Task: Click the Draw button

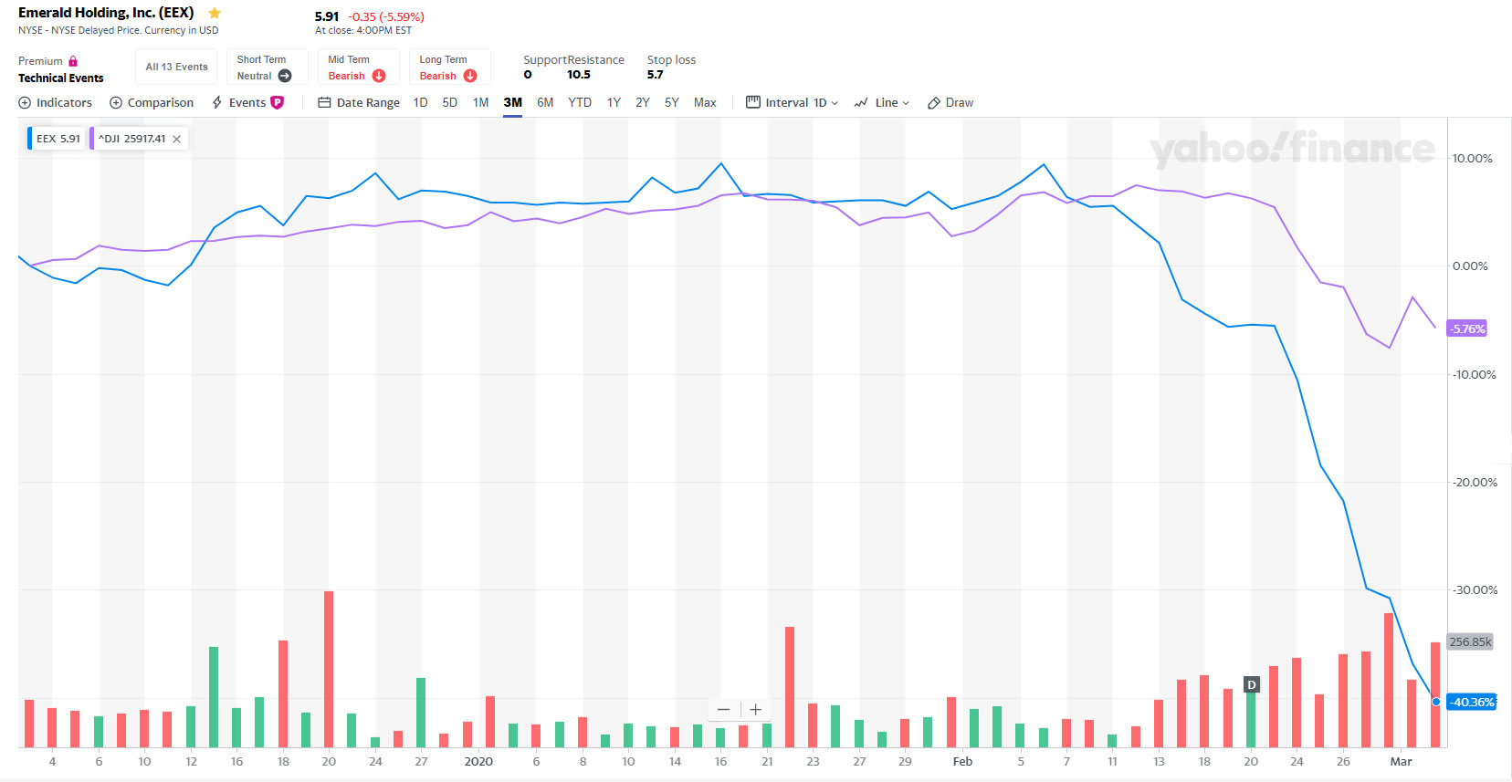Action: click(x=950, y=103)
